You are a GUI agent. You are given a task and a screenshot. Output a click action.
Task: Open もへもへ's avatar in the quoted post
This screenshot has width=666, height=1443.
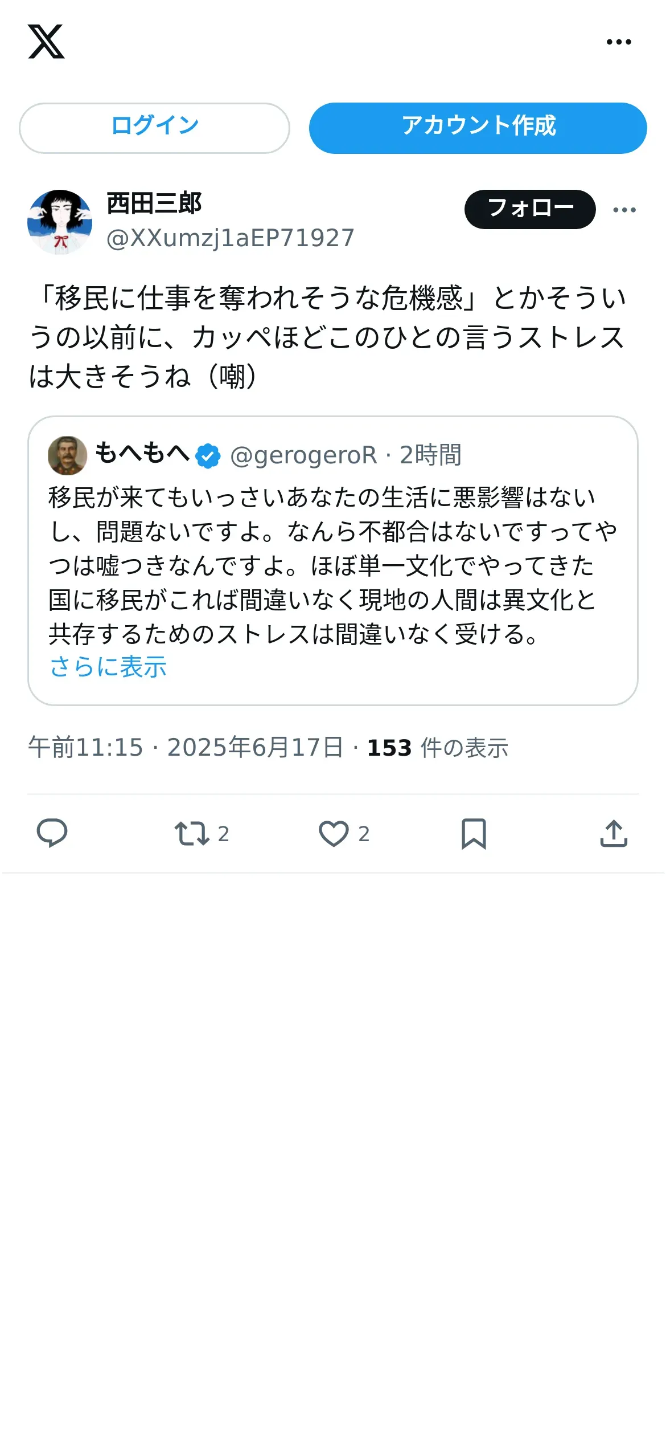[x=67, y=455]
